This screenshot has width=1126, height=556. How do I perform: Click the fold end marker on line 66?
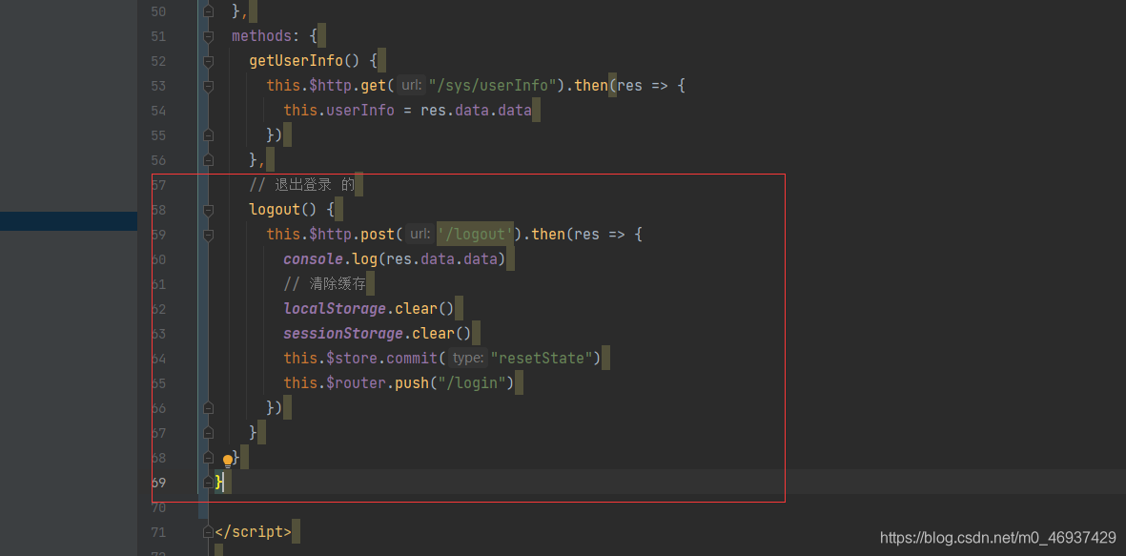coord(208,407)
